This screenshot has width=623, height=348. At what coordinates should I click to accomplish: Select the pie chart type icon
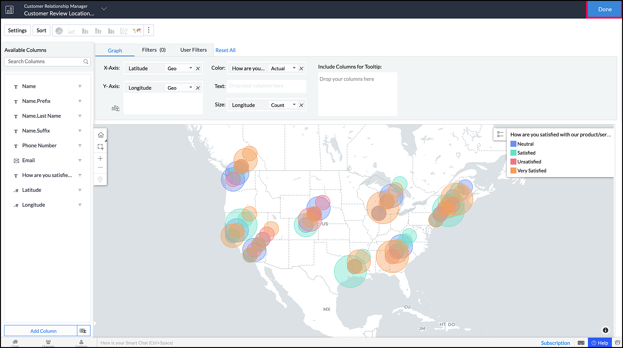click(x=59, y=31)
